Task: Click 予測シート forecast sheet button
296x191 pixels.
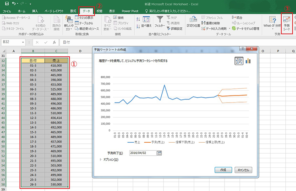Action: coord(286,23)
